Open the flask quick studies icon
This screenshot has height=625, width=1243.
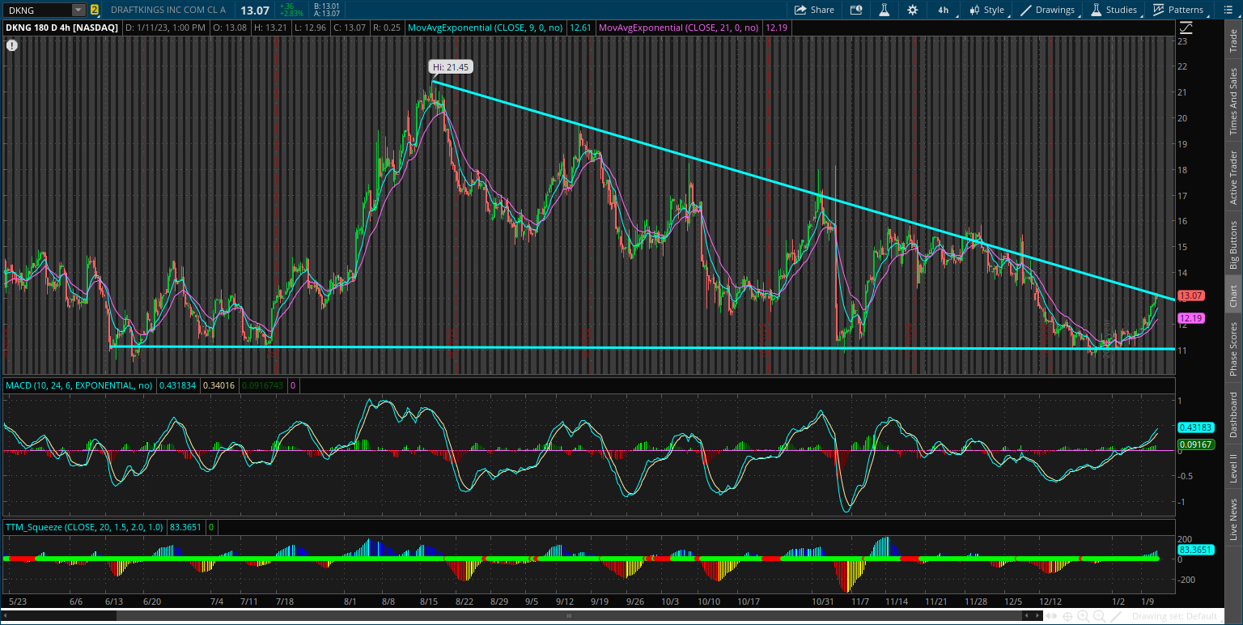point(884,10)
